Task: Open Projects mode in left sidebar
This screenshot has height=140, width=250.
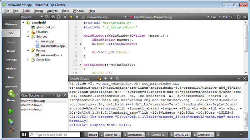Action: [11, 59]
